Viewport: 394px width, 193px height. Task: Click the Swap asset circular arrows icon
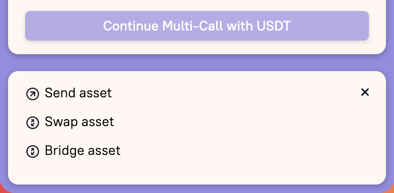pyautogui.click(x=33, y=123)
